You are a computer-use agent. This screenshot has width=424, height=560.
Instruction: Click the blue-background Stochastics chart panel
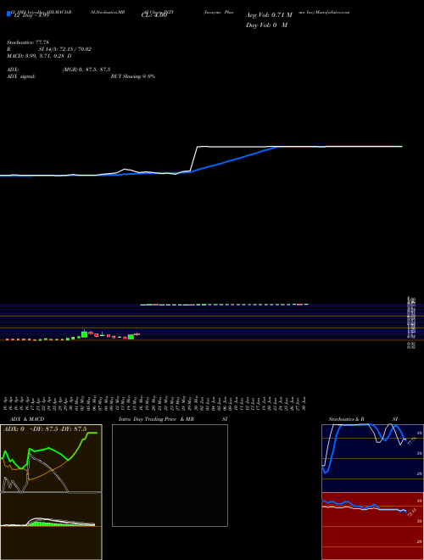pyautogui.click(x=372, y=458)
